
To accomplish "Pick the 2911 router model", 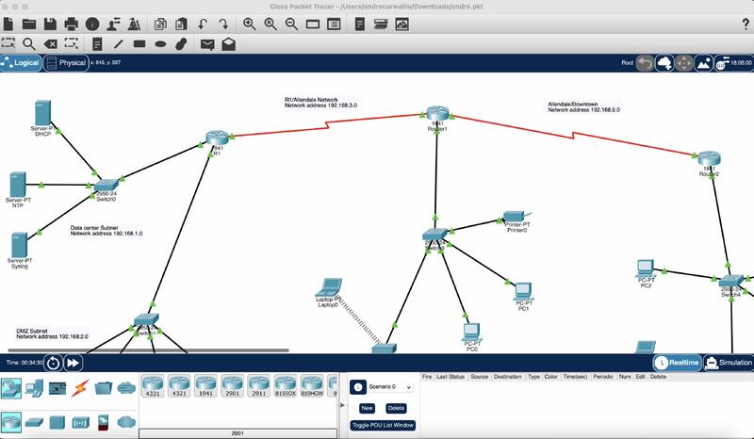I will tap(258, 386).
